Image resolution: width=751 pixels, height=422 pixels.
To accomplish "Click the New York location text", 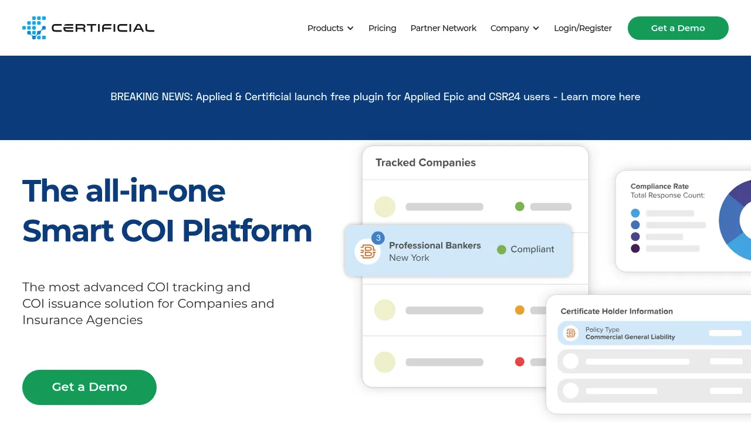I will click(x=409, y=258).
